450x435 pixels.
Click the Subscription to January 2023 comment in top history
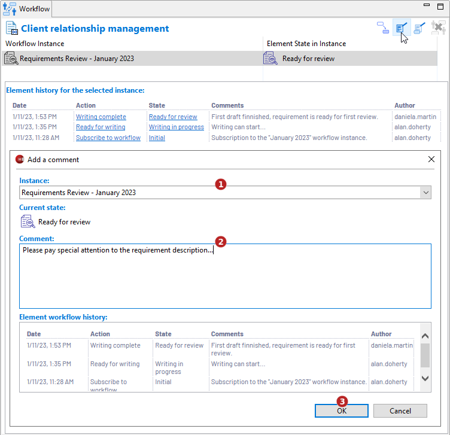click(x=289, y=138)
